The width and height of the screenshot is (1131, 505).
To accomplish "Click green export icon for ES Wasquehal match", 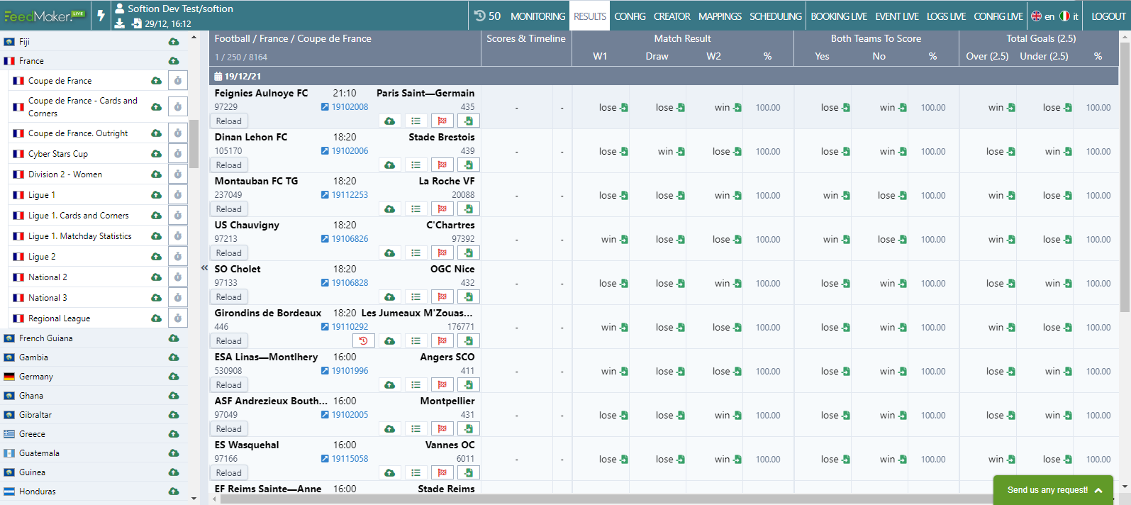I will pyautogui.click(x=468, y=473).
